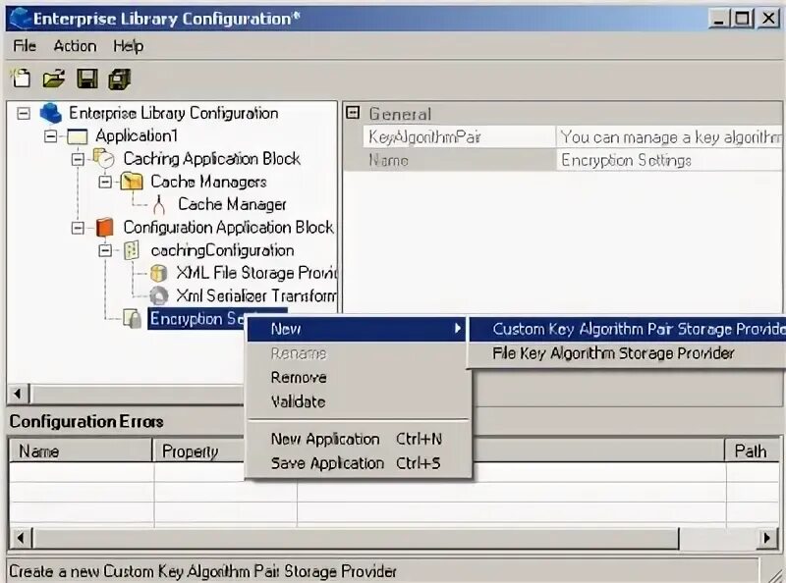Choose Validate from the context menu
The image size is (786, 583).
357,401
